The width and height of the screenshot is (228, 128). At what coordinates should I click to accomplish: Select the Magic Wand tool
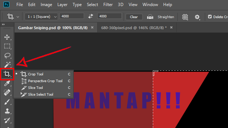pos(7,65)
